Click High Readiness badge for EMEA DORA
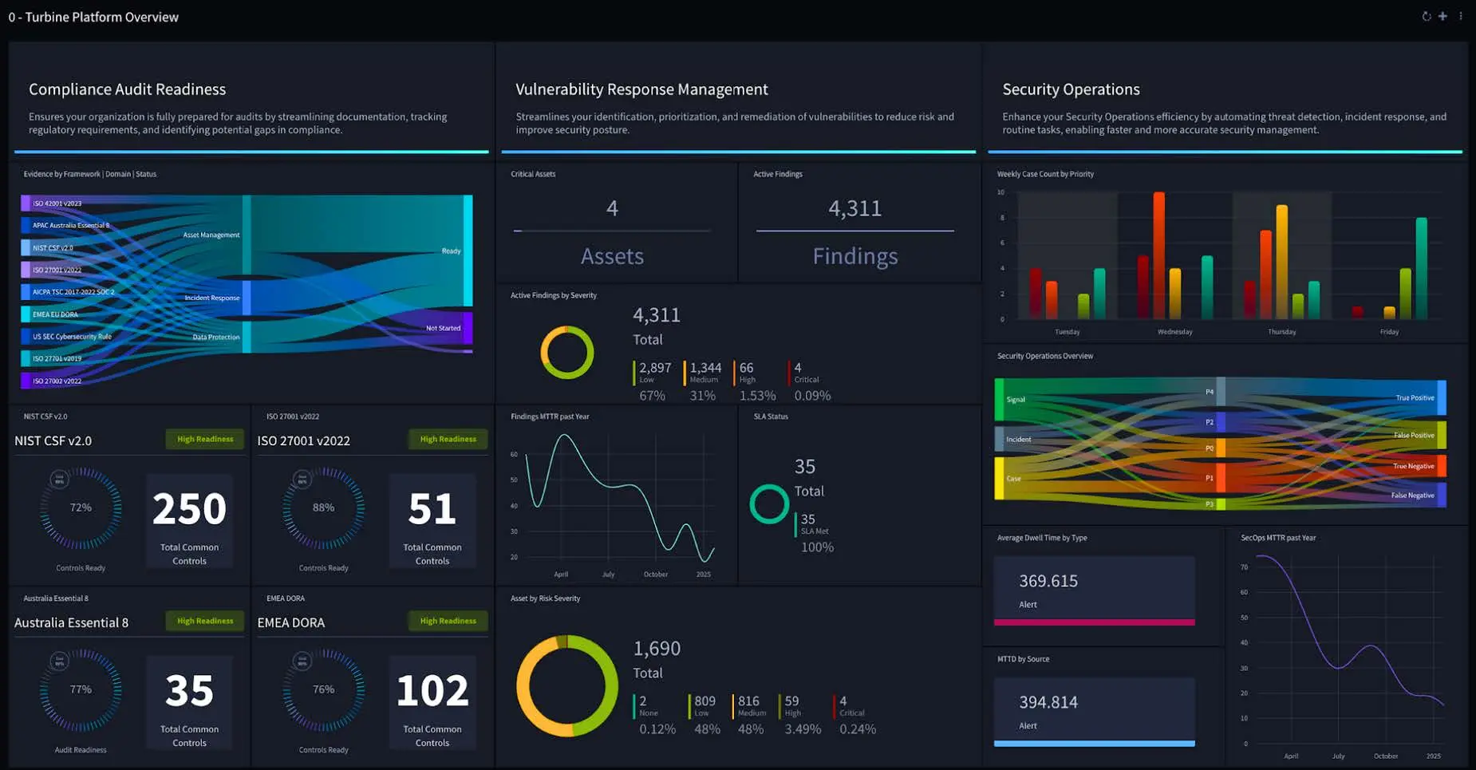 (x=448, y=622)
